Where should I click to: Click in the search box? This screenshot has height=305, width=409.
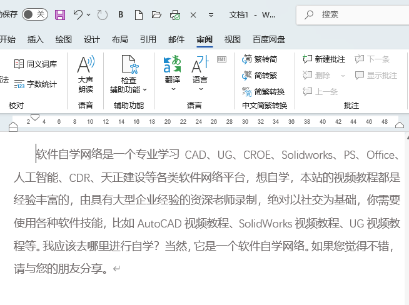[352, 15]
